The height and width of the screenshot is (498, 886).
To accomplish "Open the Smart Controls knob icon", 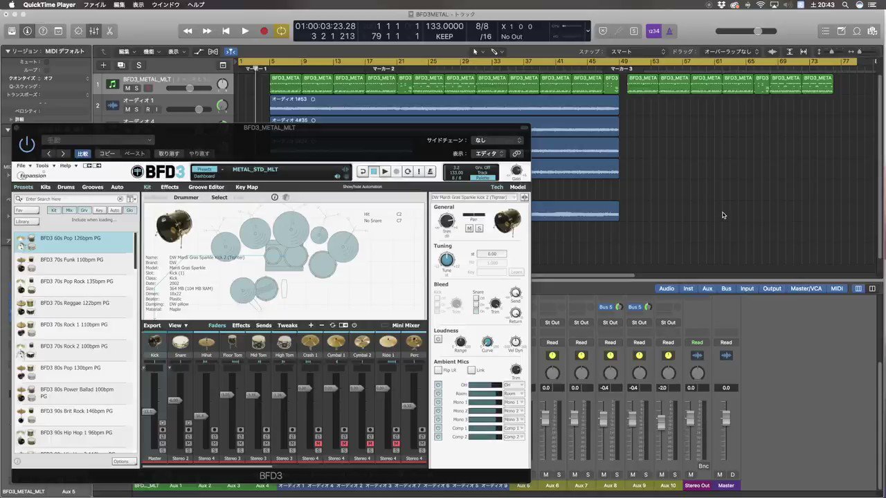I will pyautogui.click(x=78, y=31).
